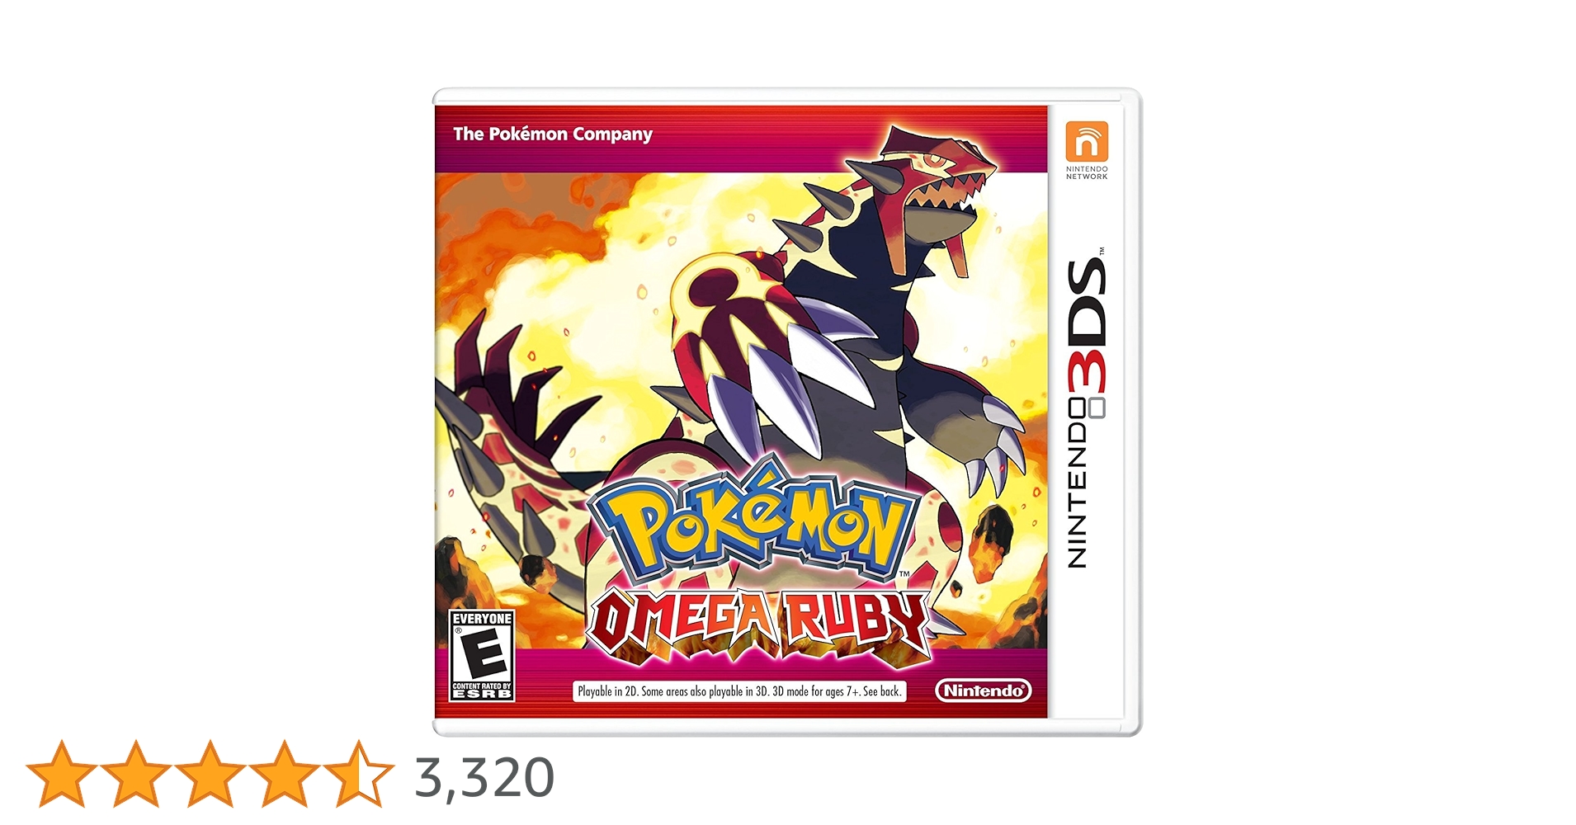Click the half-filled fifth star
The width and height of the screenshot is (1576, 825).
(359, 774)
